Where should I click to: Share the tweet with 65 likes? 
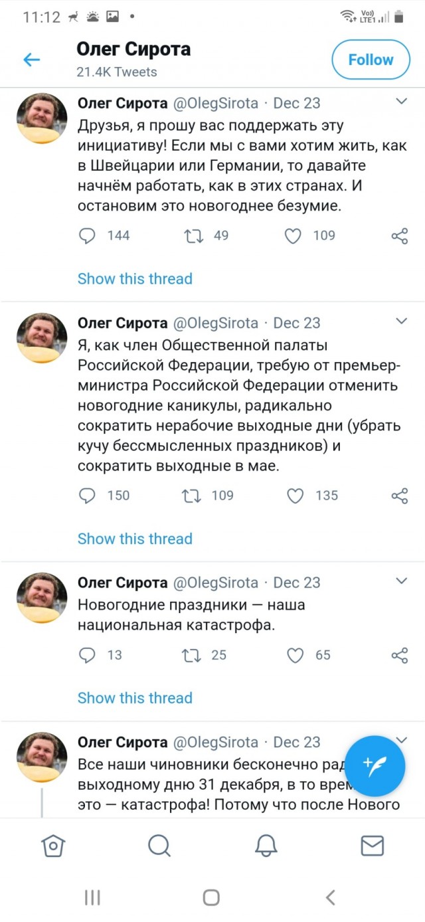point(398,655)
